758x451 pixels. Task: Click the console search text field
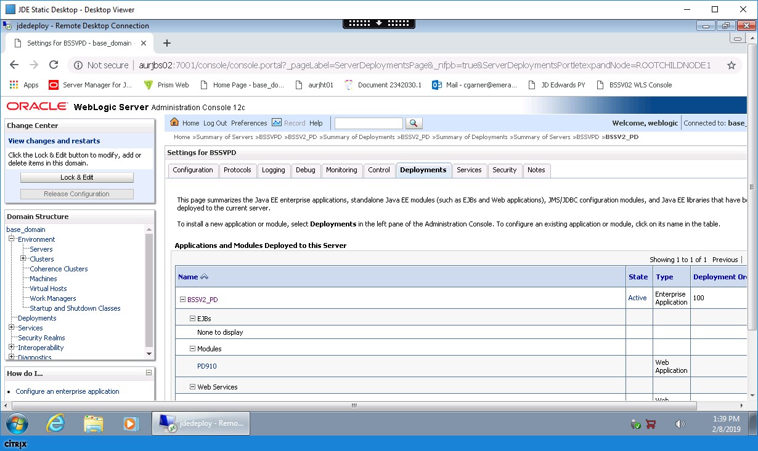tap(369, 123)
